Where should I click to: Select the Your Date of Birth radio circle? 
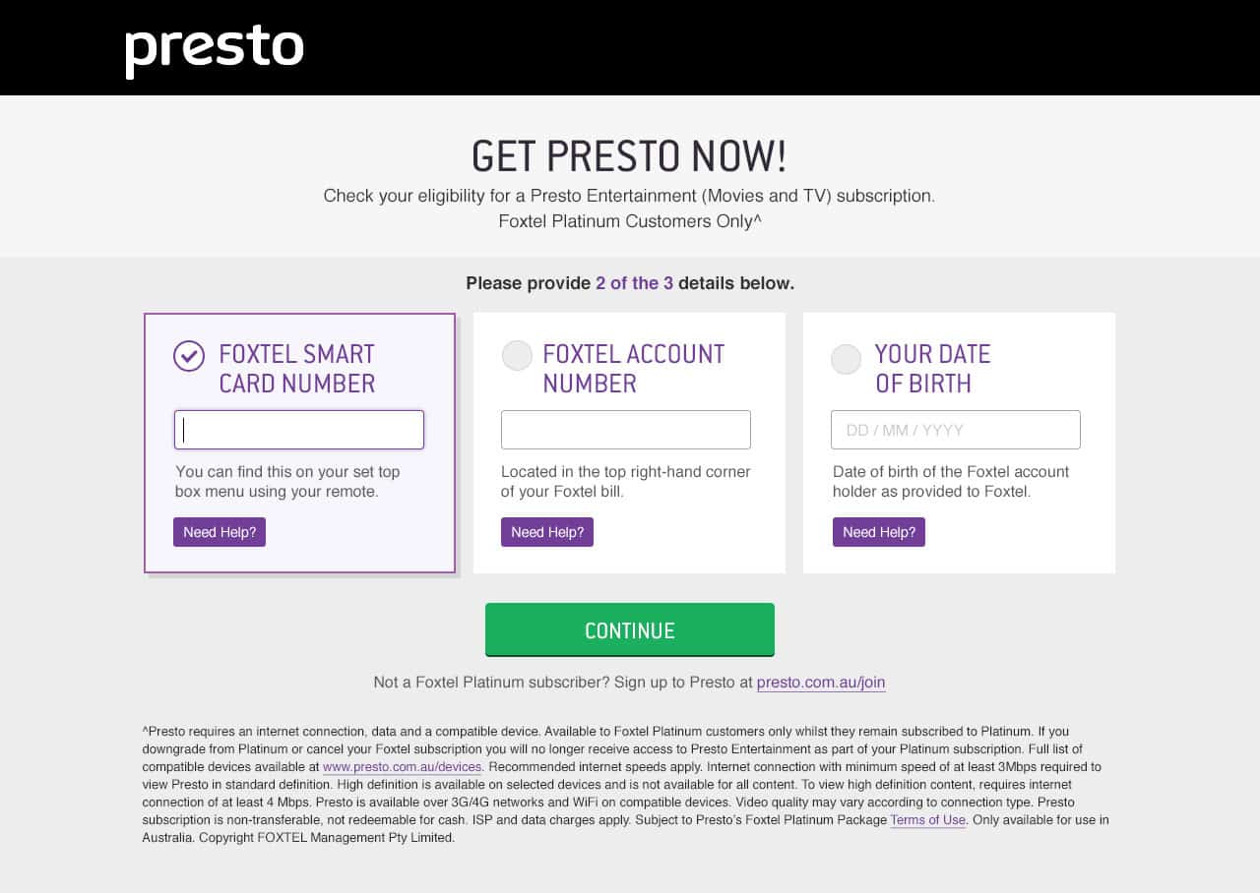846,359
